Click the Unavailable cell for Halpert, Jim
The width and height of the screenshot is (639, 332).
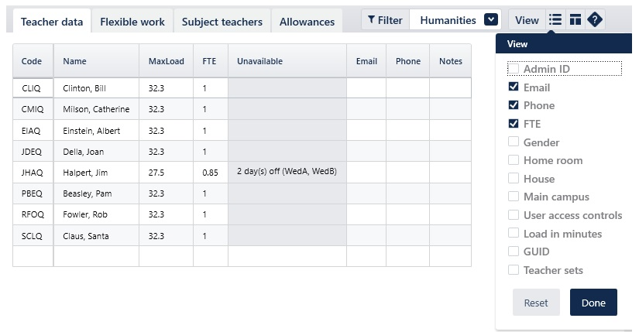[x=287, y=173]
